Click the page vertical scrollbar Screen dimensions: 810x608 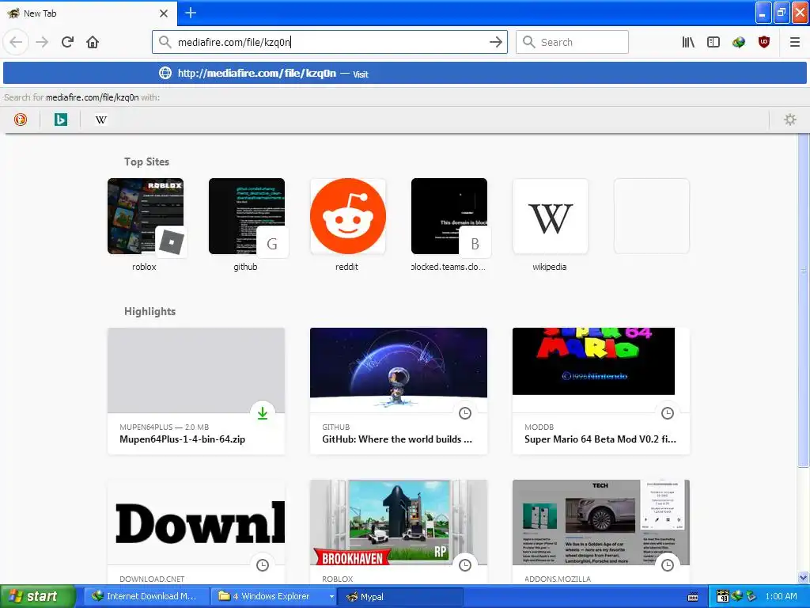[804, 300]
